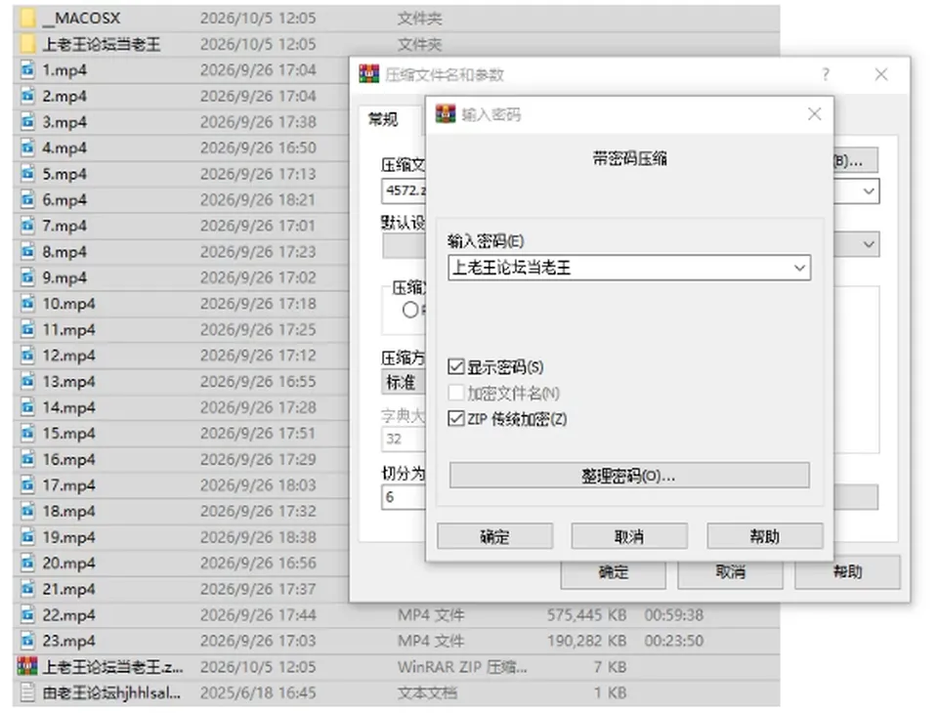Select the 5.mp4 video file icon
Viewport: 938px width, 713px height.
click(27, 174)
